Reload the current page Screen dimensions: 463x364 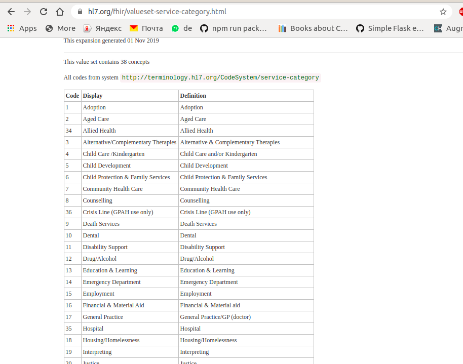pos(44,12)
